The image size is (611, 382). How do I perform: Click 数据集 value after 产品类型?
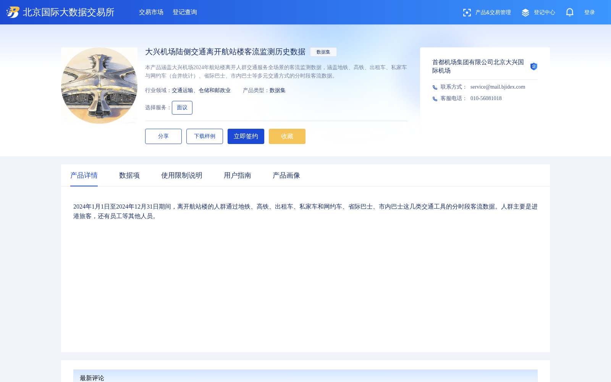click(x=278, y=91)
